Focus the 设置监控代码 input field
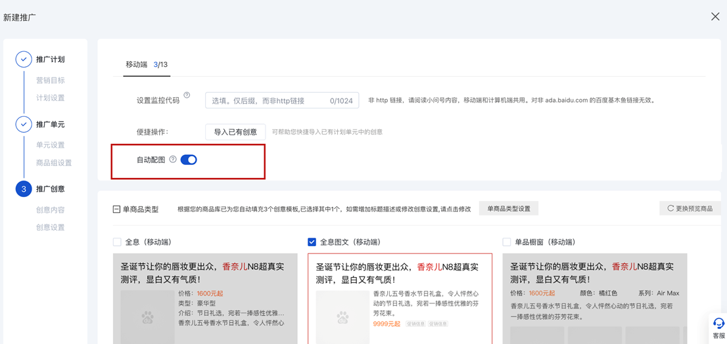Viewport: 727px width, 344px height. 282,100
